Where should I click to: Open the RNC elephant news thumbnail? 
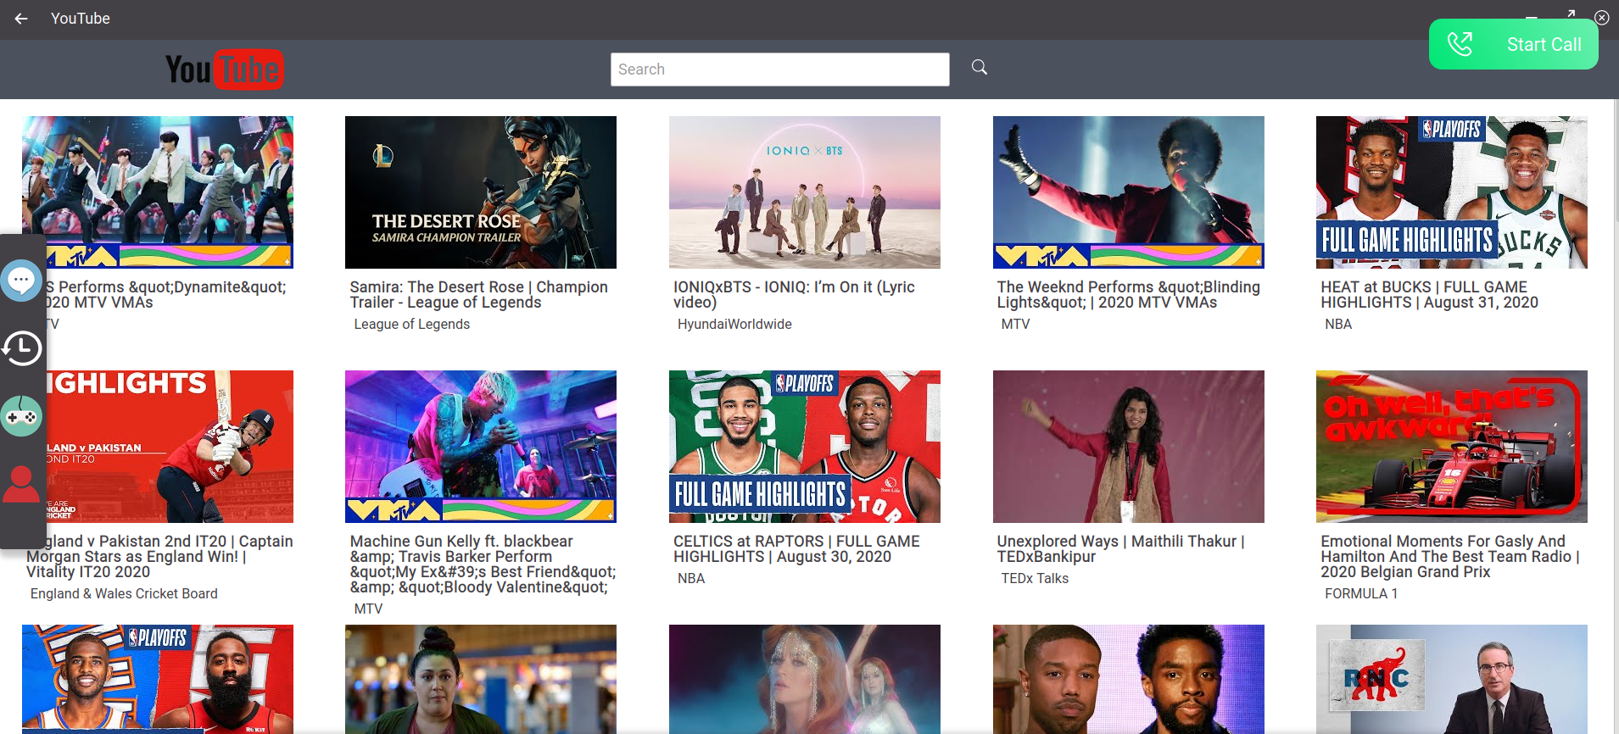pos(1452,679)
